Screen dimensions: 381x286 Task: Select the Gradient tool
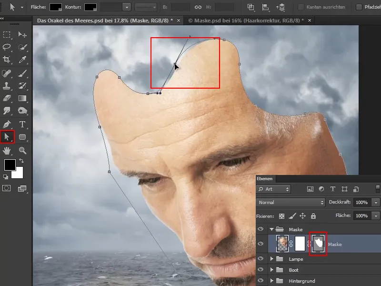pos(22,98)
